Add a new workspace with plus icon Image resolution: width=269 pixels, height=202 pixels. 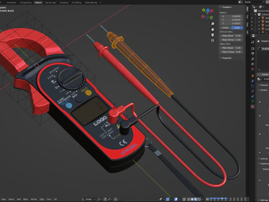point(100,3)
